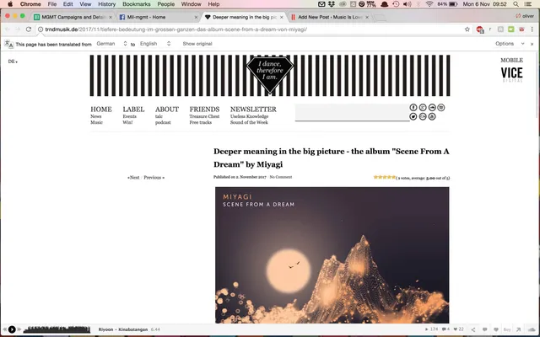540x337 pixels.
Task: Click the red Adblock extension icon
Action: point(480,29)
